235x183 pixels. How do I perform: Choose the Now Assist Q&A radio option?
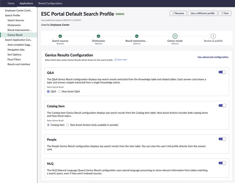tap(59, 91)
